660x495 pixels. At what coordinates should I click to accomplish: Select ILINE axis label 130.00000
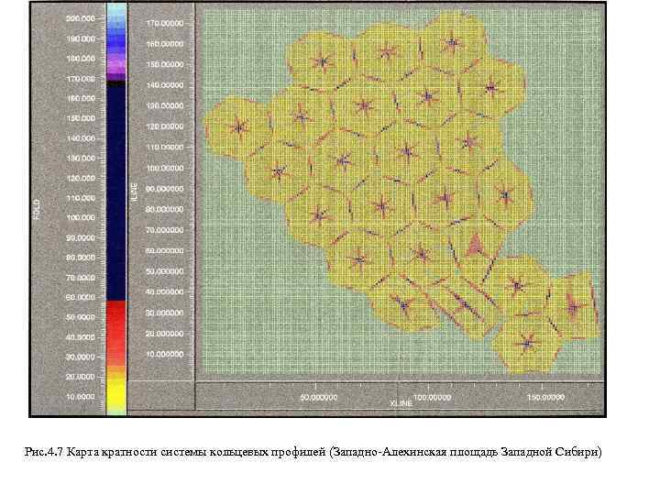point(165,105)
